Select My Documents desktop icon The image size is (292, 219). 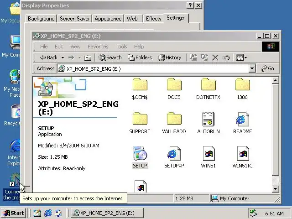click(11, 13)
